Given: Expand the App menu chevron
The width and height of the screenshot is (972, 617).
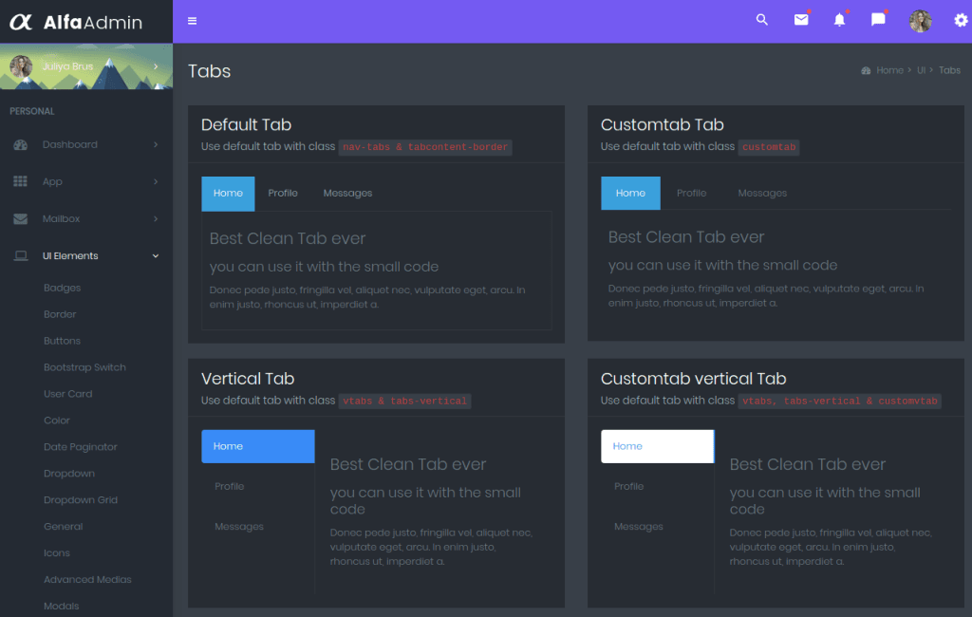Looking at the screenshot, I should coord(156,181).
